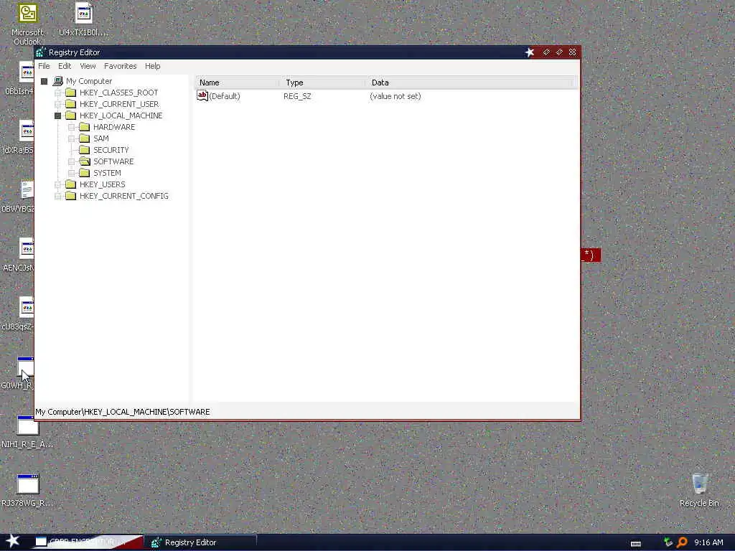
Task: Select the HARDWARE key label
Action: pos(114,127)
